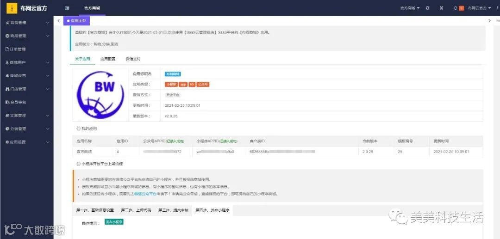Click the 门店管理 binoculars icon
Image resolution: width=500 pixels, height=239 pixels.
[7, 89]
